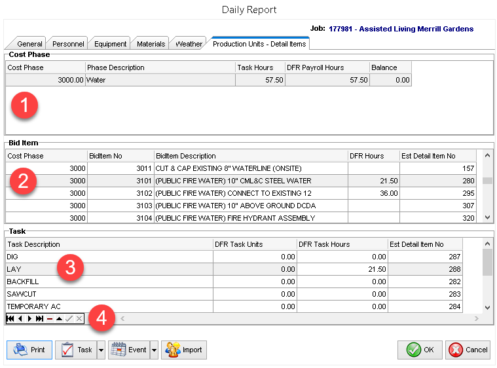497x368 pixels.
Task: Select Production Units - Detail Items tab
Action: click(x=259, y=44)
